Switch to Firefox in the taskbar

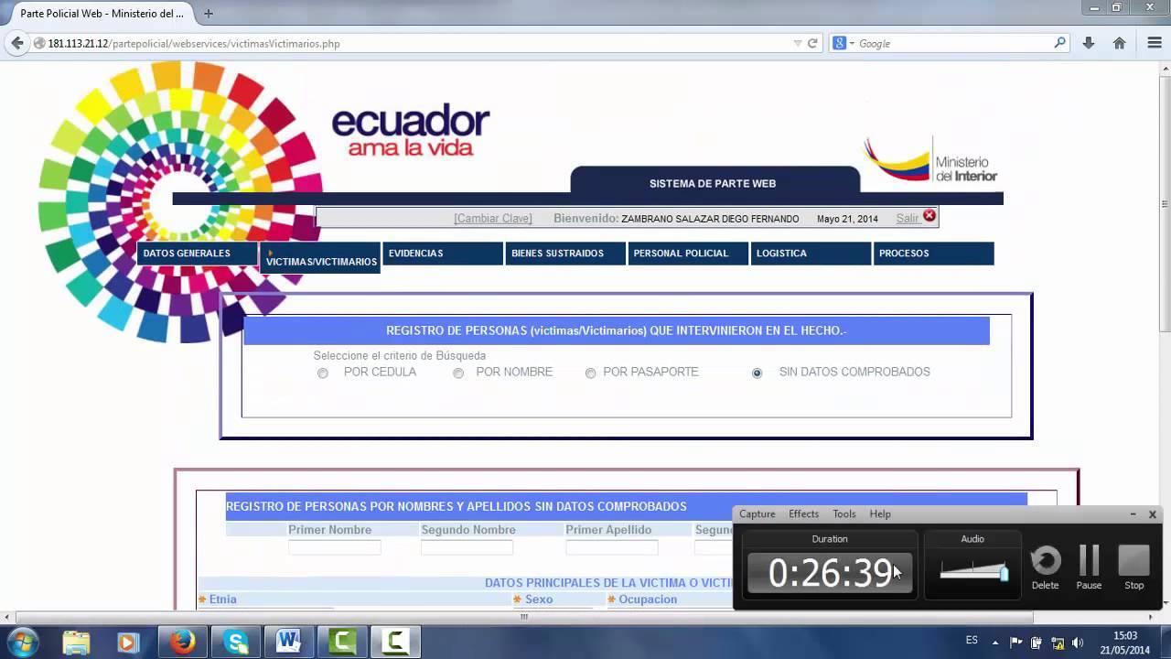pyautogui.click(x=182, y=643)
